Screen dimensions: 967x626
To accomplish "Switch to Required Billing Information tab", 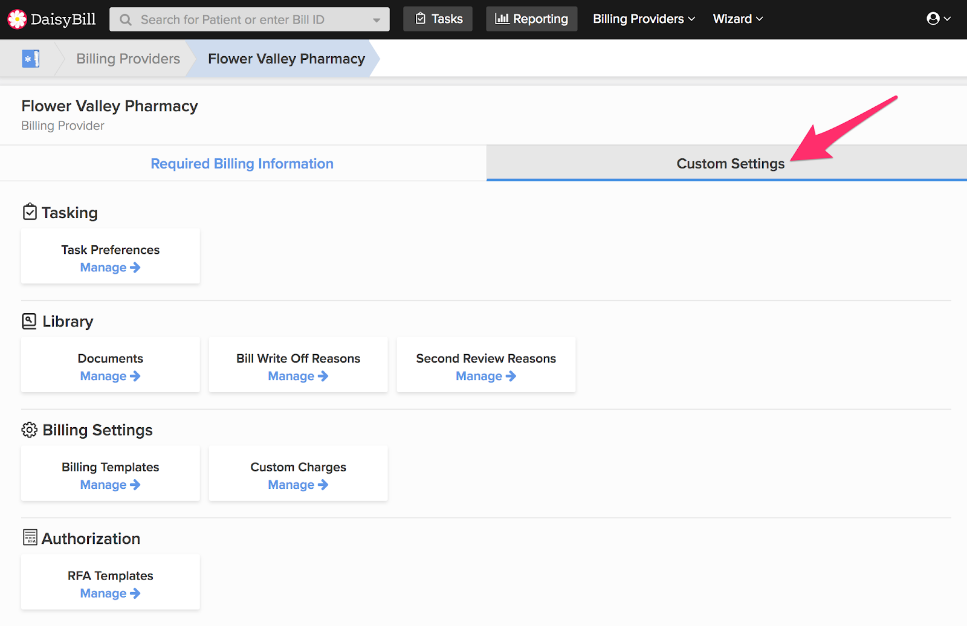I will [x=242, y=163].
